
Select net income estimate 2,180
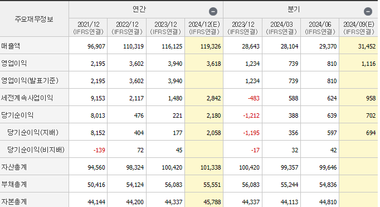click(214, 115)
